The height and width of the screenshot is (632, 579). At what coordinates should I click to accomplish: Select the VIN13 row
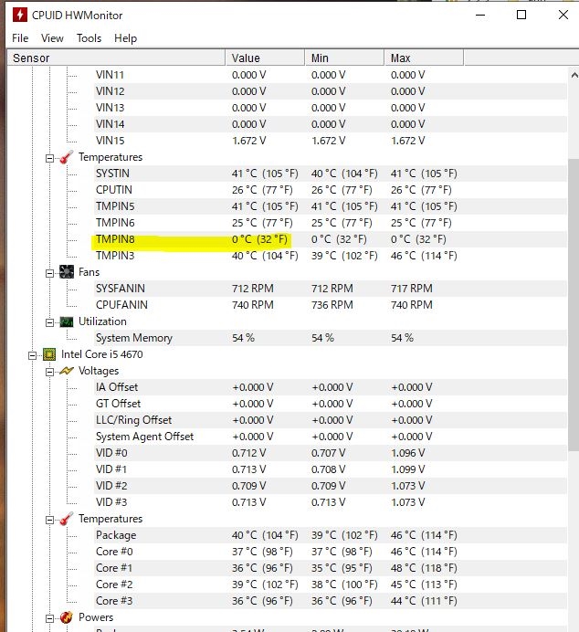[331, 108]
